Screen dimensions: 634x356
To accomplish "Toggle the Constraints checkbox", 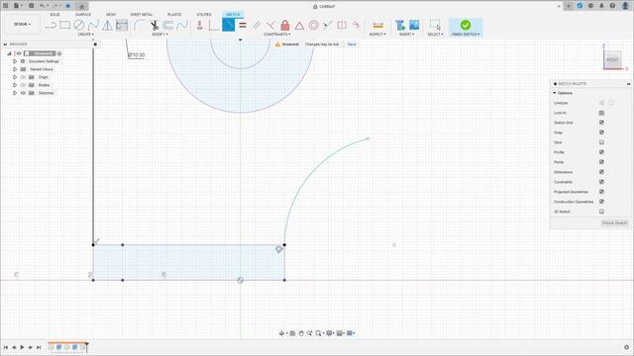I will coord(601,182).
